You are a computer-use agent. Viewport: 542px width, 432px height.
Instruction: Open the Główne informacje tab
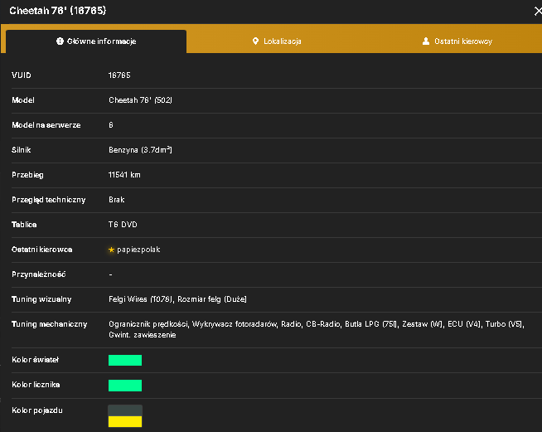point(96,41)
